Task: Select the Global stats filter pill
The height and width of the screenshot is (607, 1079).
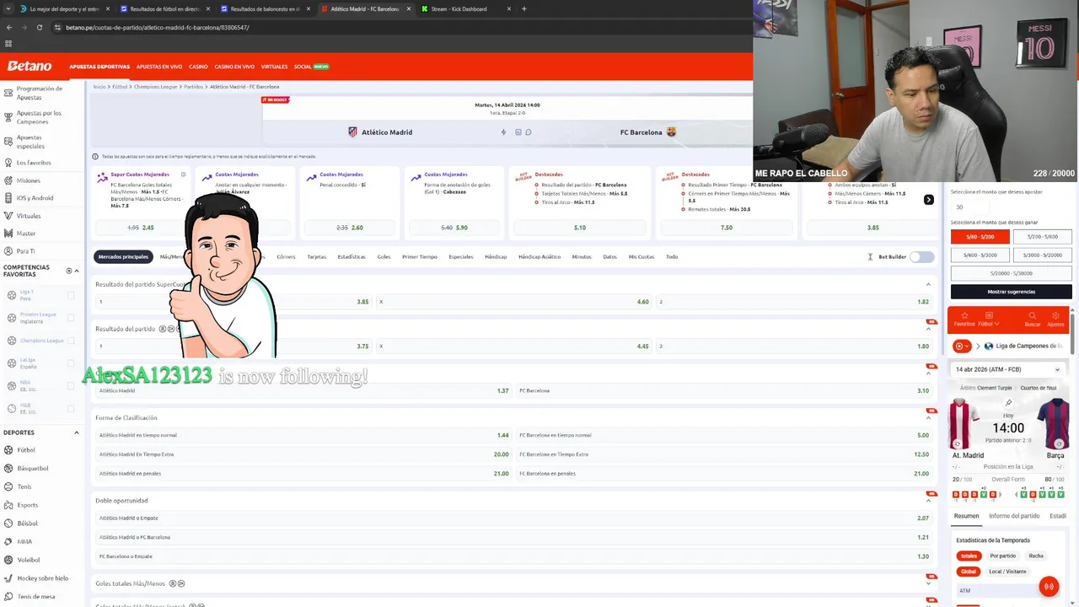Action: click(968, 572)
